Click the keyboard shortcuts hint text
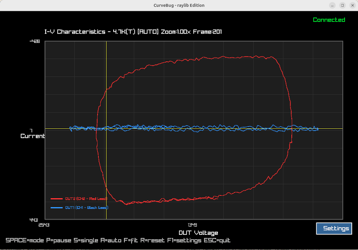This screenshot has height=250, width=358. 118,241
